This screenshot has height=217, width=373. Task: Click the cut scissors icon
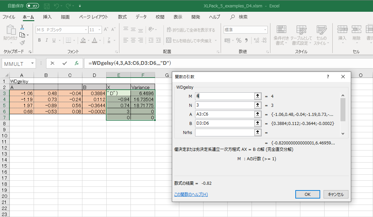click(22, 27)
